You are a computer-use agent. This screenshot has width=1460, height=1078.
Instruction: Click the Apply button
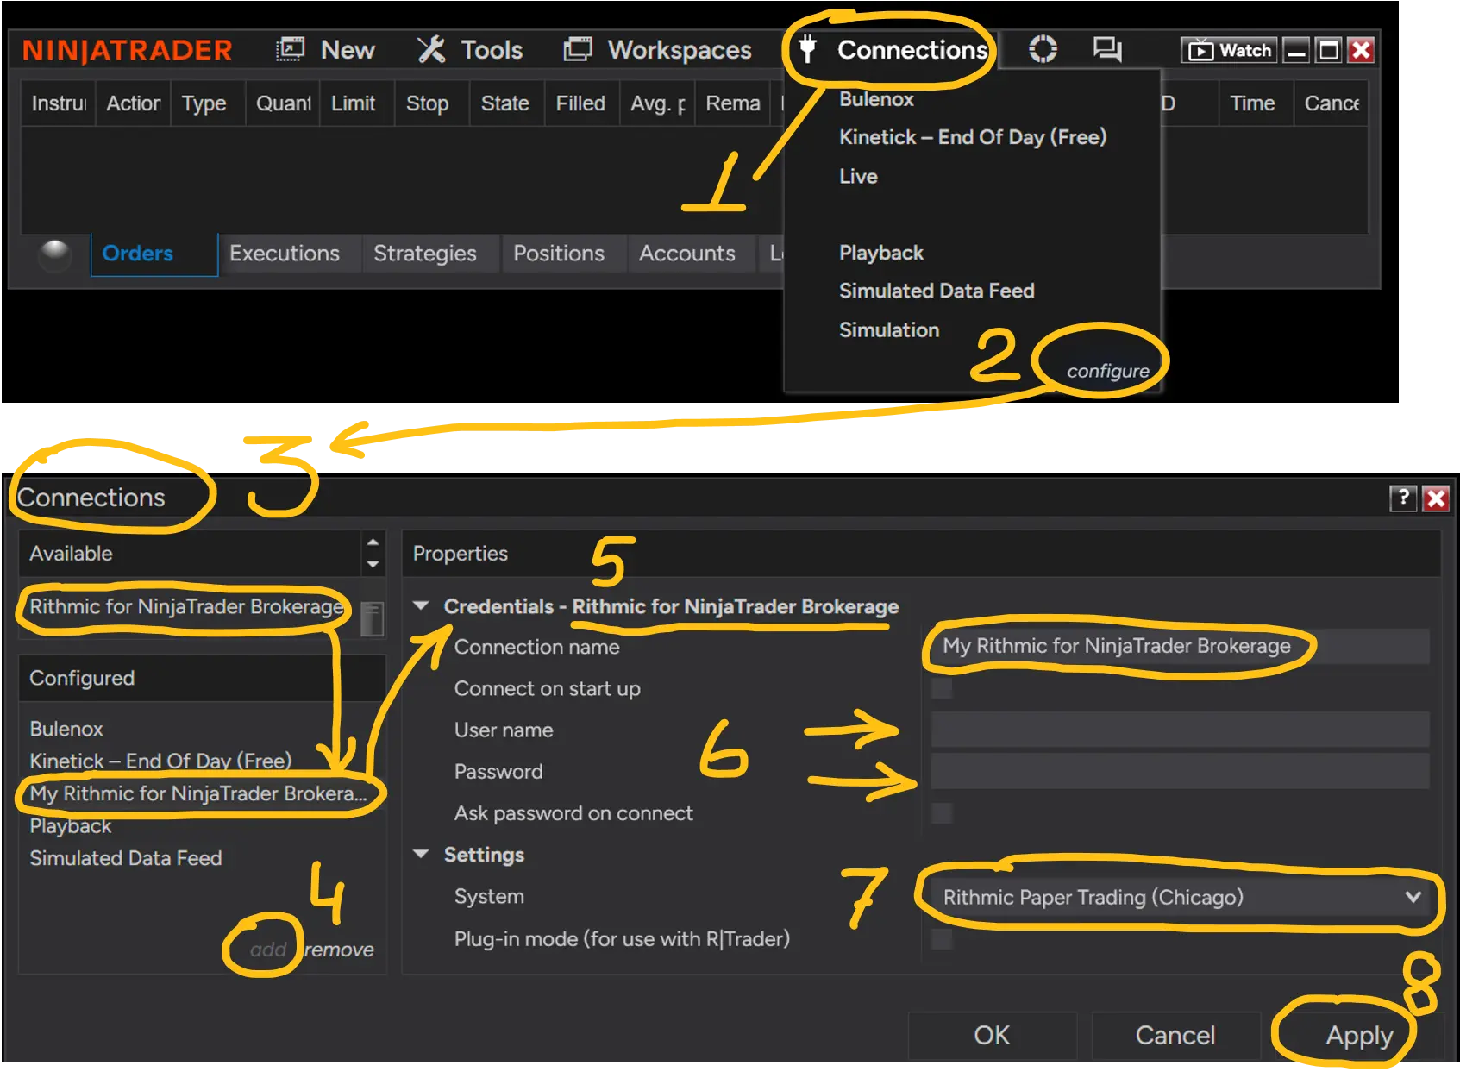1359,1035
